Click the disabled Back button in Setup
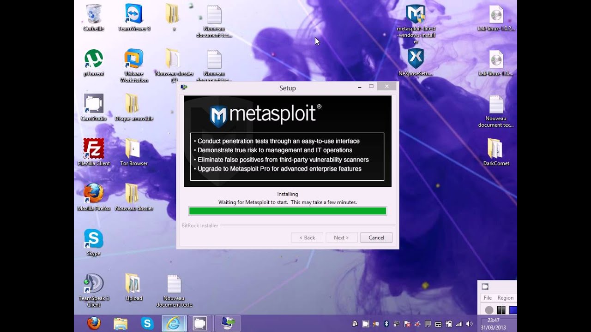The width and height of the screenshot is (591, 332). (x=307, y=237)
